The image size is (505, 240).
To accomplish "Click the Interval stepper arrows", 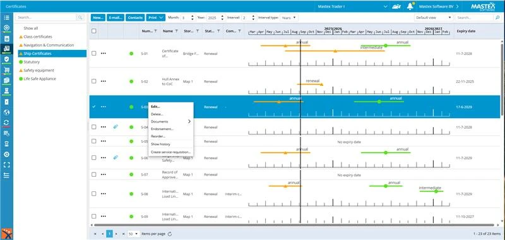I will [254, 18].
